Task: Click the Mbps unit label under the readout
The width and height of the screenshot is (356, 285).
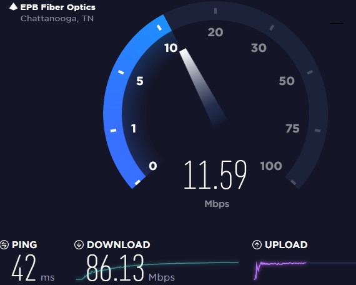Action: pos(217,204)
